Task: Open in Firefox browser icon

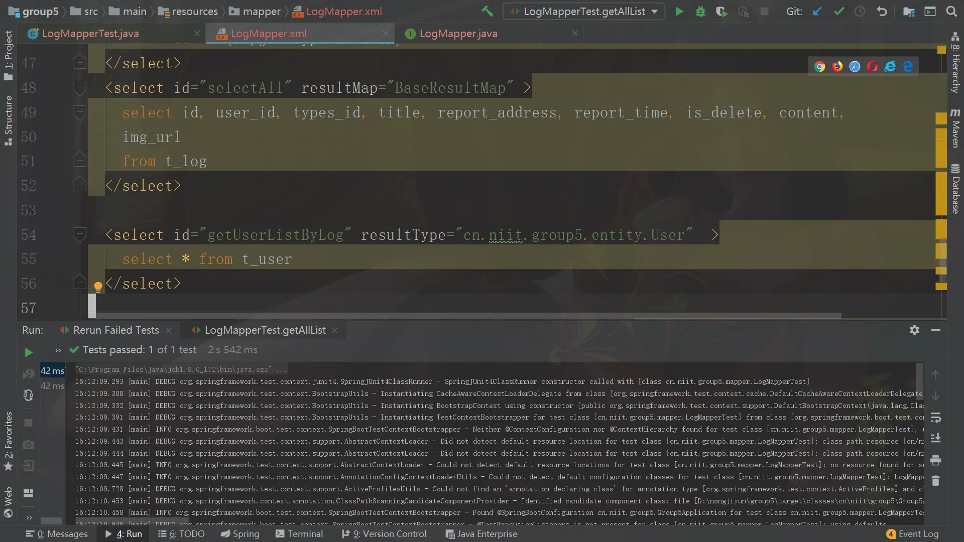Action: (x=837, y=66)
